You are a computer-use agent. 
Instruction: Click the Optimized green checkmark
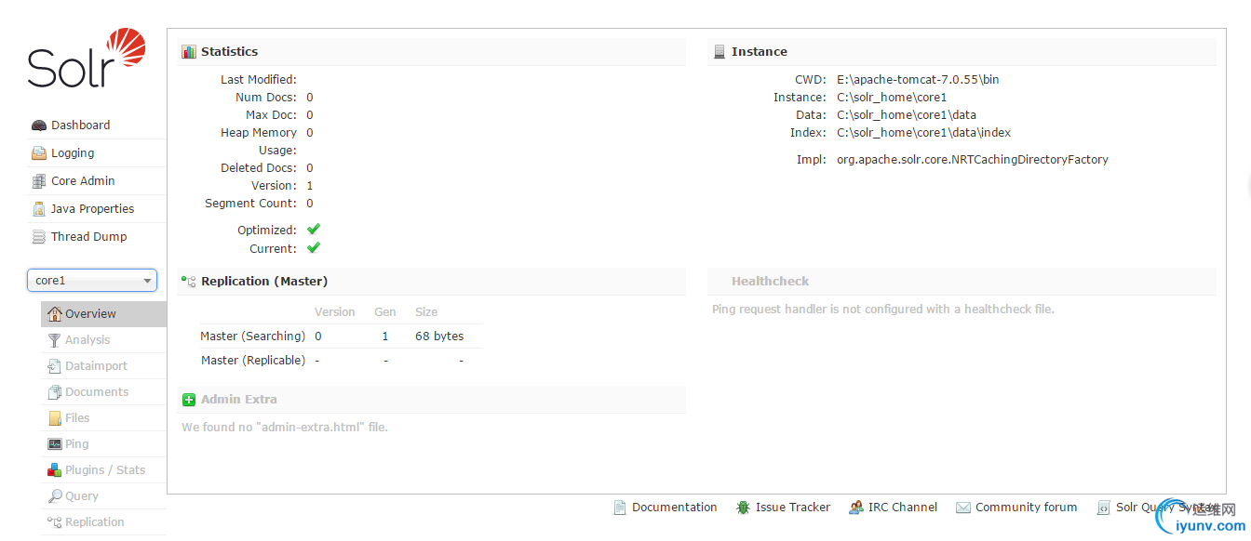(x=314, y=230)
